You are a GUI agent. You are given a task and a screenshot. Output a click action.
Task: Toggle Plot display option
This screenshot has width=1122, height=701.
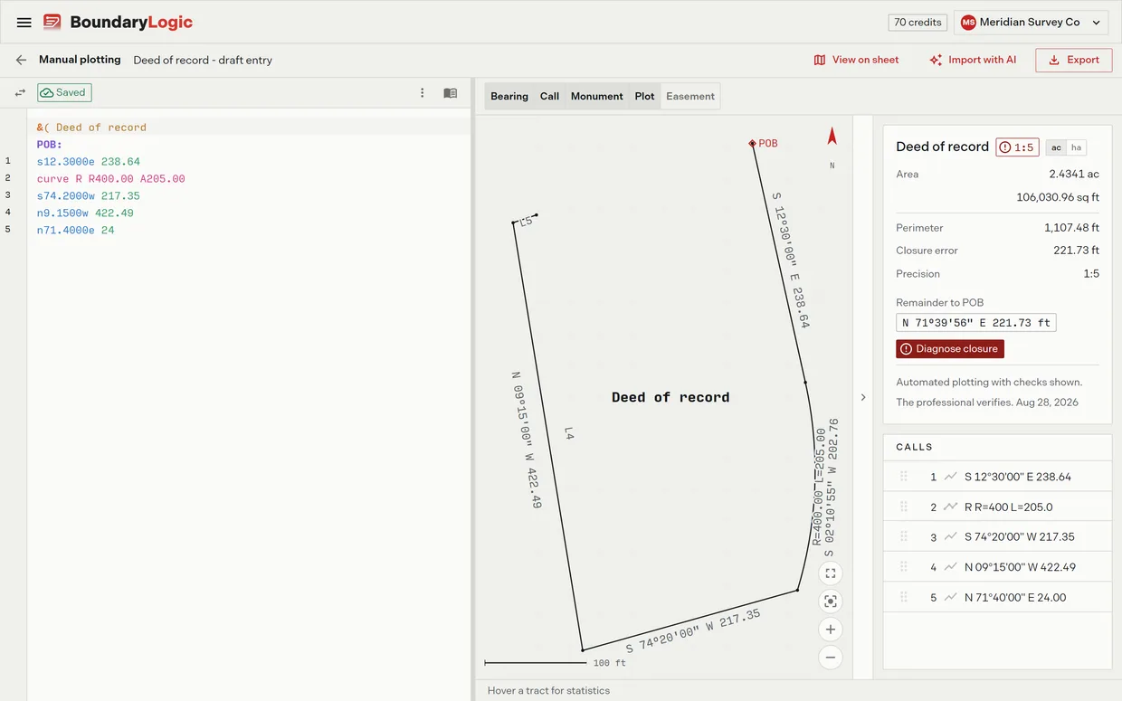pos(644,96)
